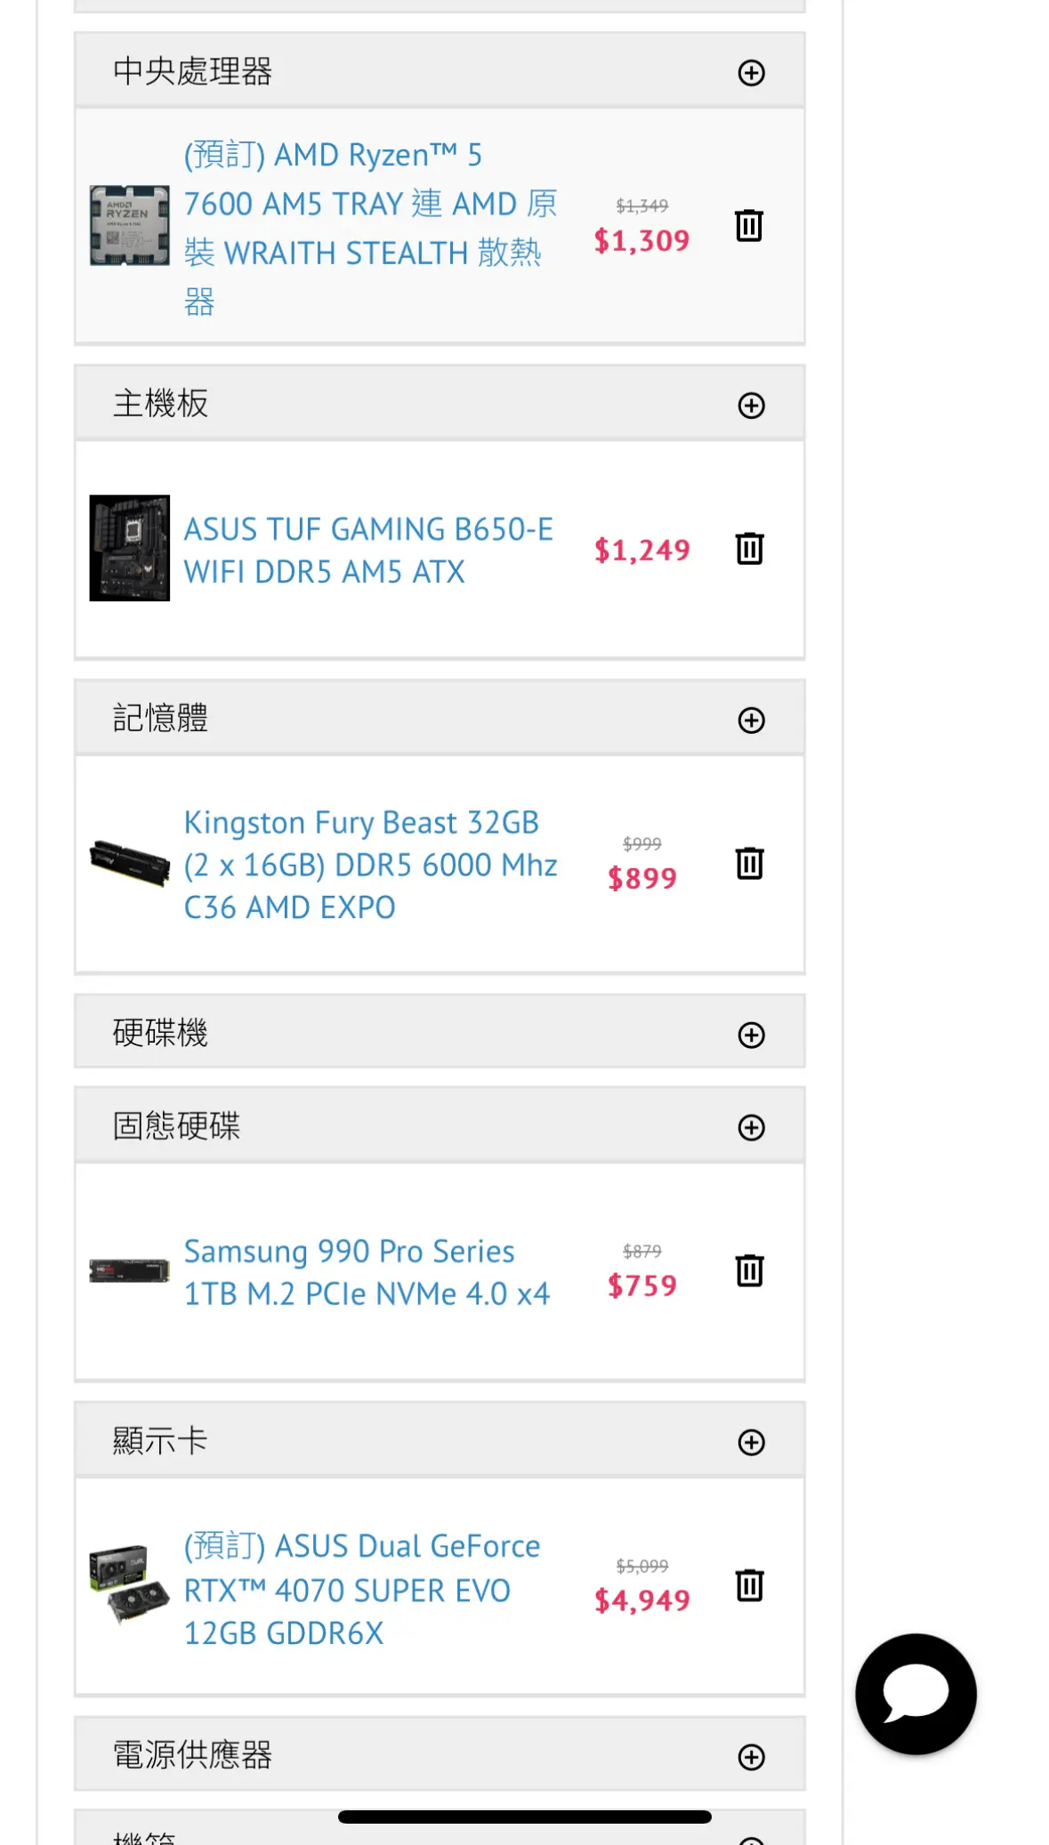Open the AMD Ryzen 5 7600 product link
Screen dimensions: 1049x1845
(370, 228)
